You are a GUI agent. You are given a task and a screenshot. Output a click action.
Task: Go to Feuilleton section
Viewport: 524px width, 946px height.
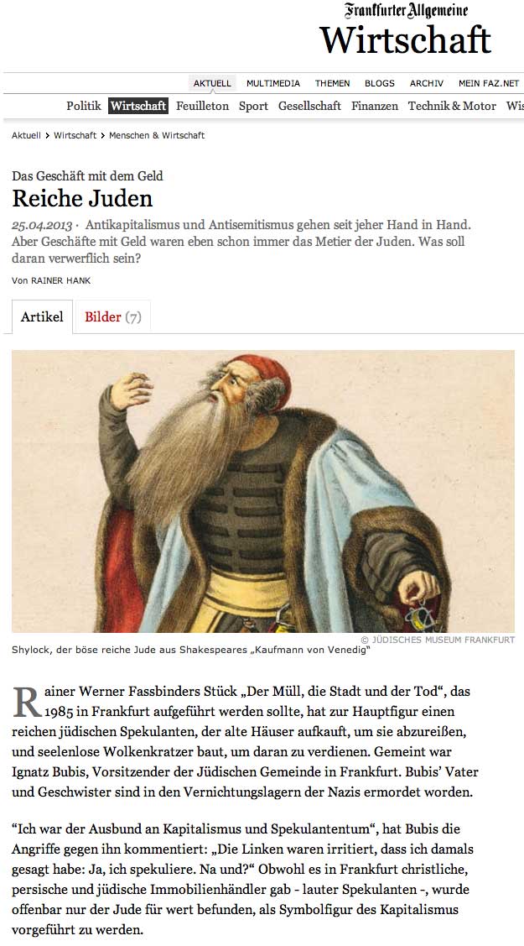(x=202, y=106)
